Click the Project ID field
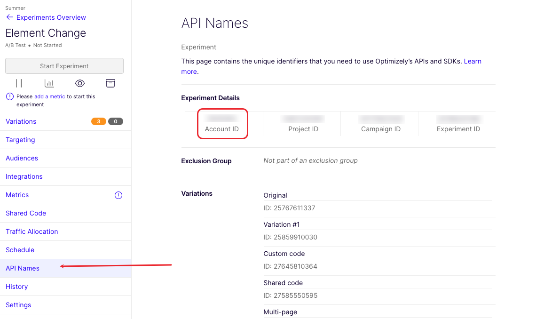 click(x=303, y=124)
